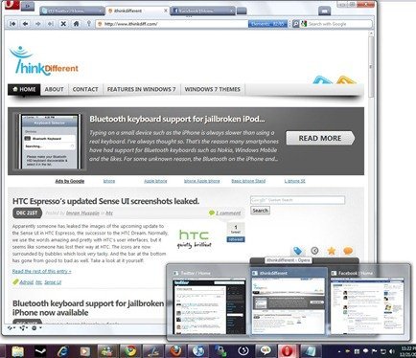Image resolution: width=416 pixels, height=358 pixels.
Task: Open the red Opera menu button
Action: [11, 5]
